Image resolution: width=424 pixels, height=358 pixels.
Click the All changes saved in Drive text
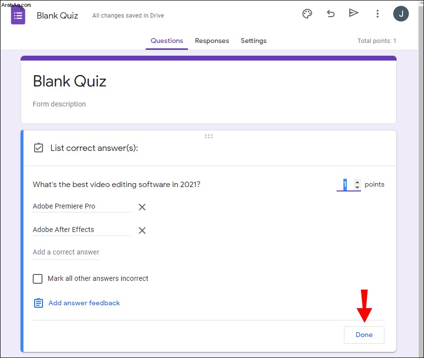(128, 16)
